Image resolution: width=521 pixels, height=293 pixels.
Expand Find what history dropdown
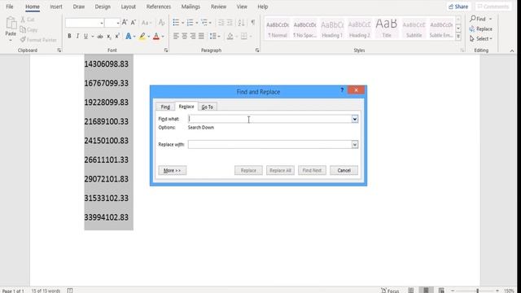(x=355, y=119)
